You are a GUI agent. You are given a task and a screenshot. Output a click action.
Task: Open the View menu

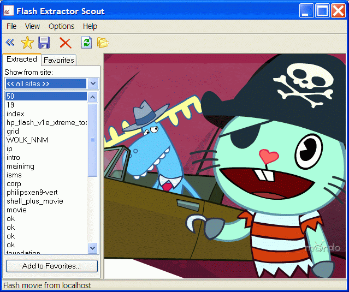pos(32,26)
